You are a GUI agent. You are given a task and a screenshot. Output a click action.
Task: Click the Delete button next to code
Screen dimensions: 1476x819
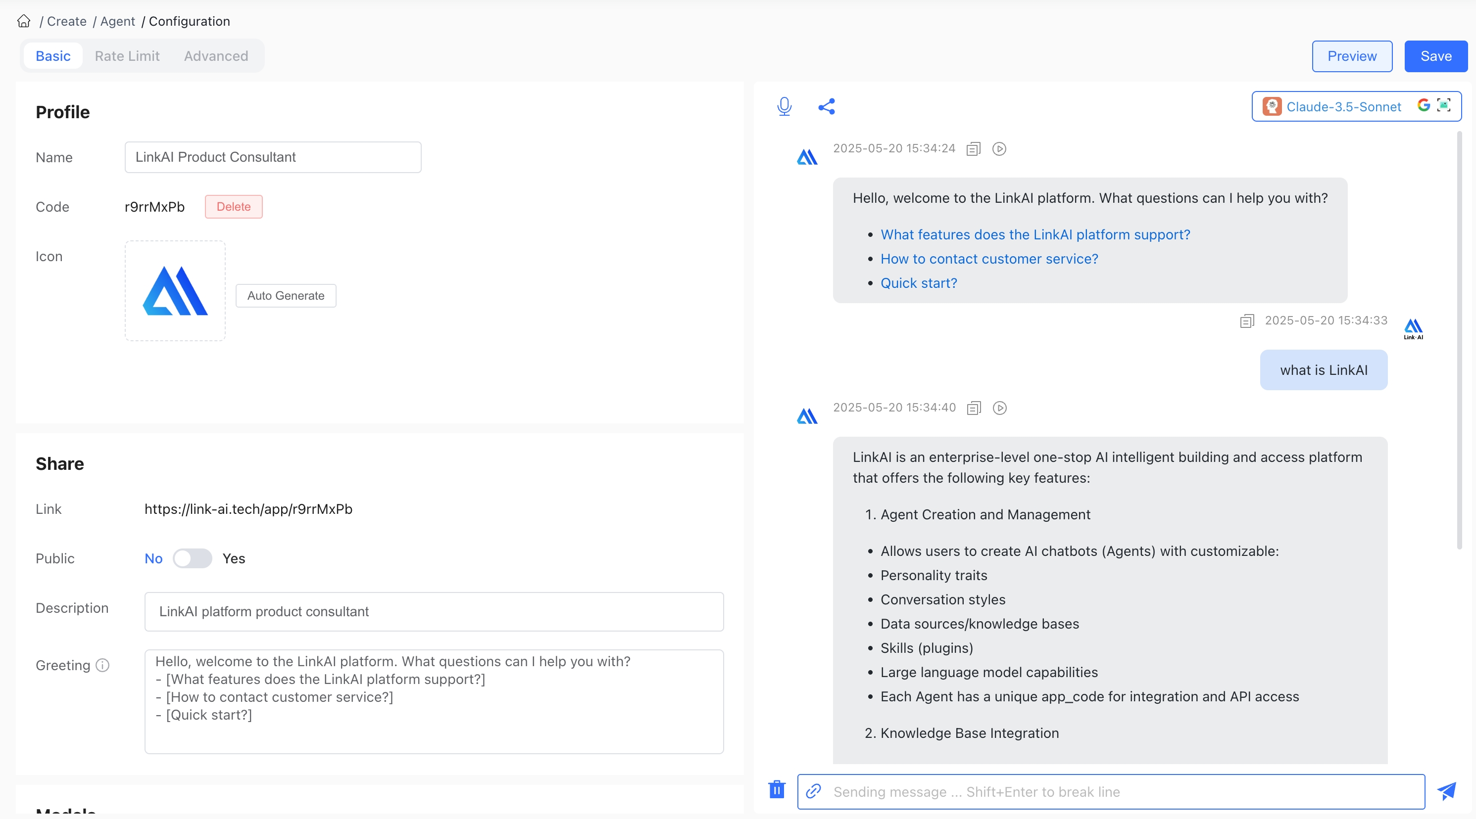[234, 207]
